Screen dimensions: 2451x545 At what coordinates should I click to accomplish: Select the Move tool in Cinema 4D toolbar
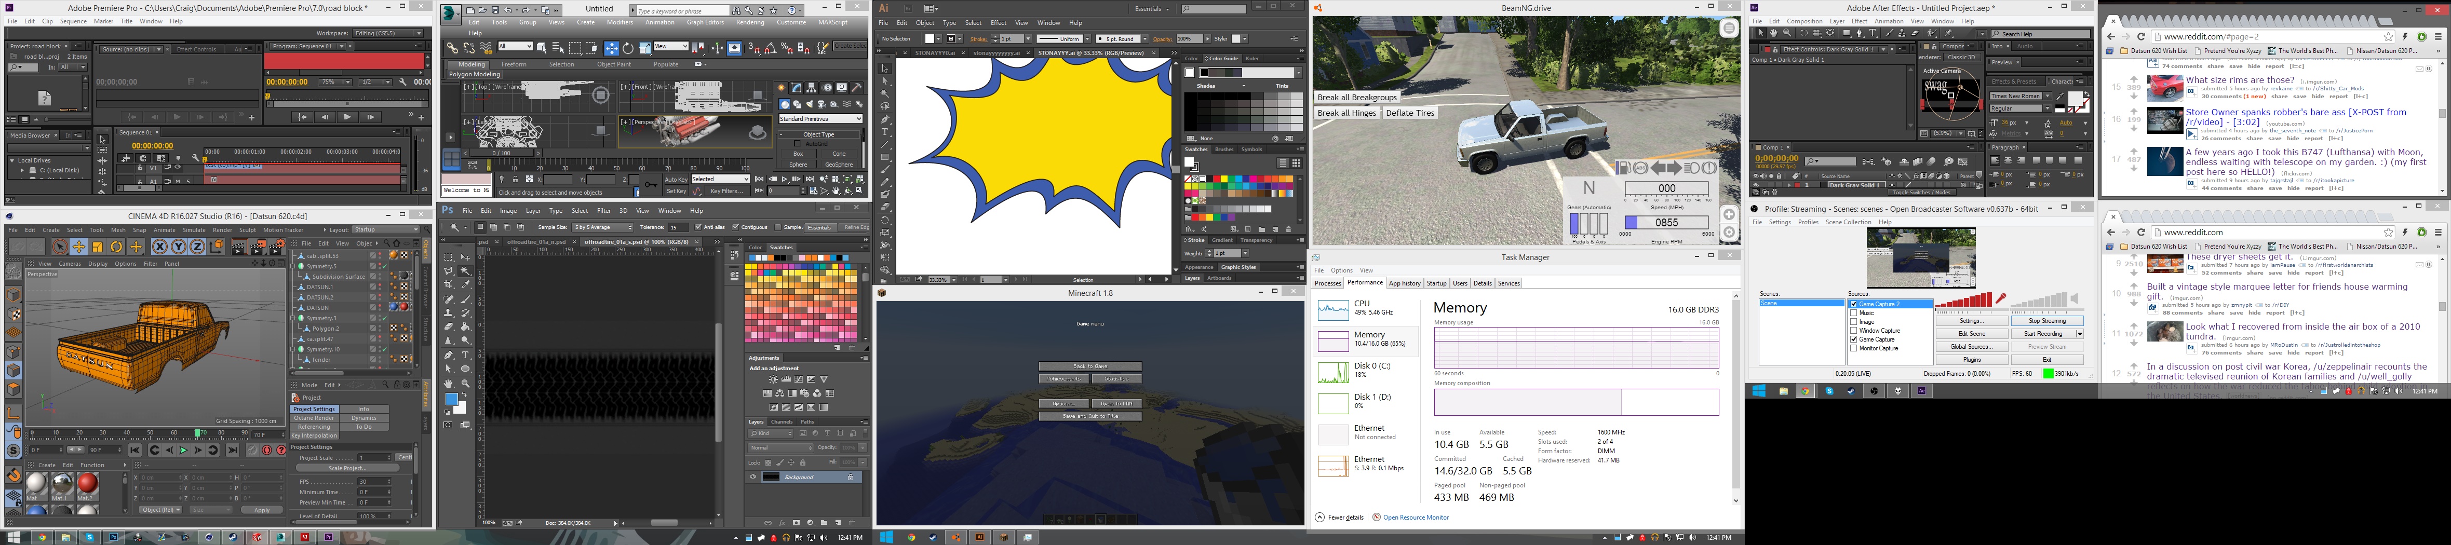[79, 247]
